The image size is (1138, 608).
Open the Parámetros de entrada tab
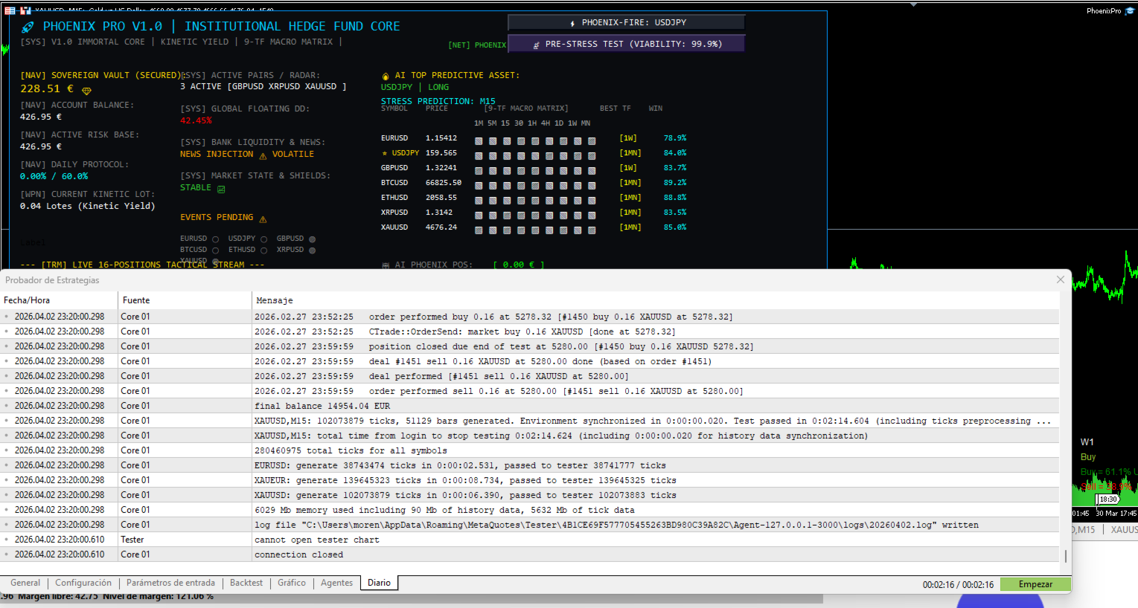coord(170,583)
